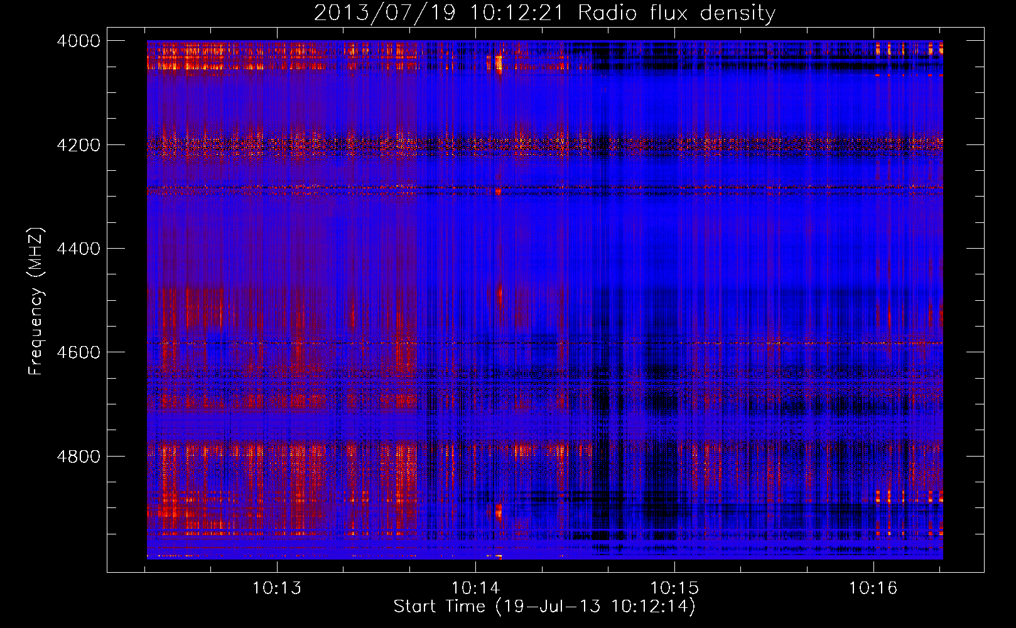Click the 4600 frequency tick label

point(78,352)
